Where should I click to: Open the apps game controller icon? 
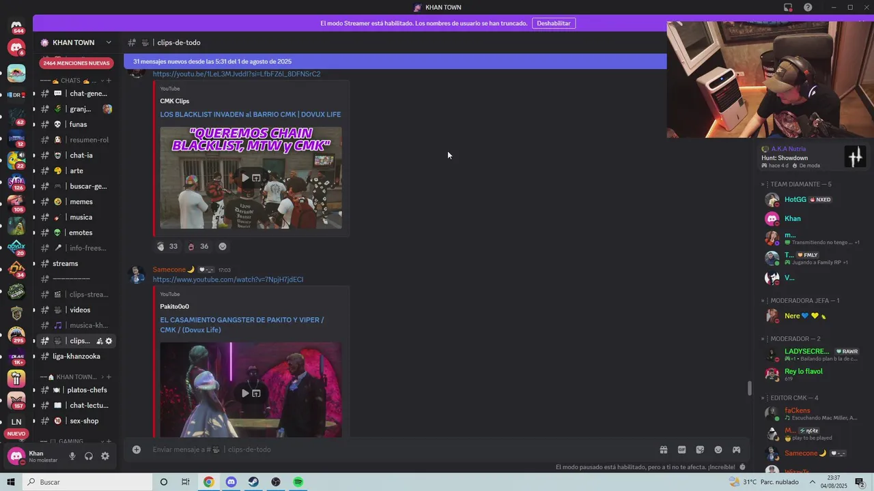[x=737, y=449]
